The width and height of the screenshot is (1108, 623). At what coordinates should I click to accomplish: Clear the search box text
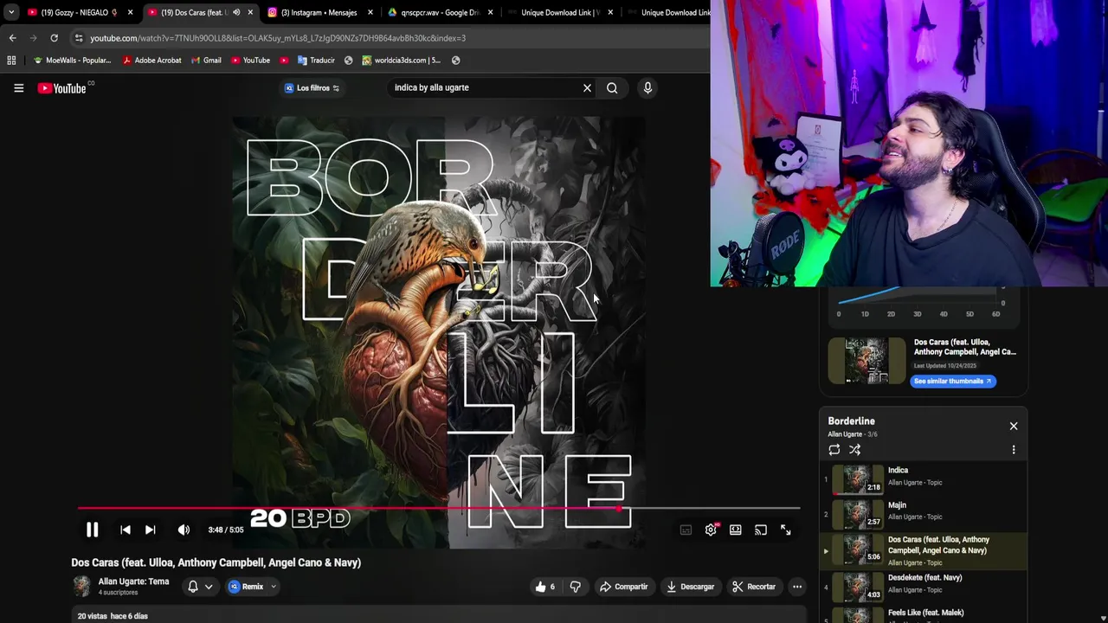coord(587,87)
